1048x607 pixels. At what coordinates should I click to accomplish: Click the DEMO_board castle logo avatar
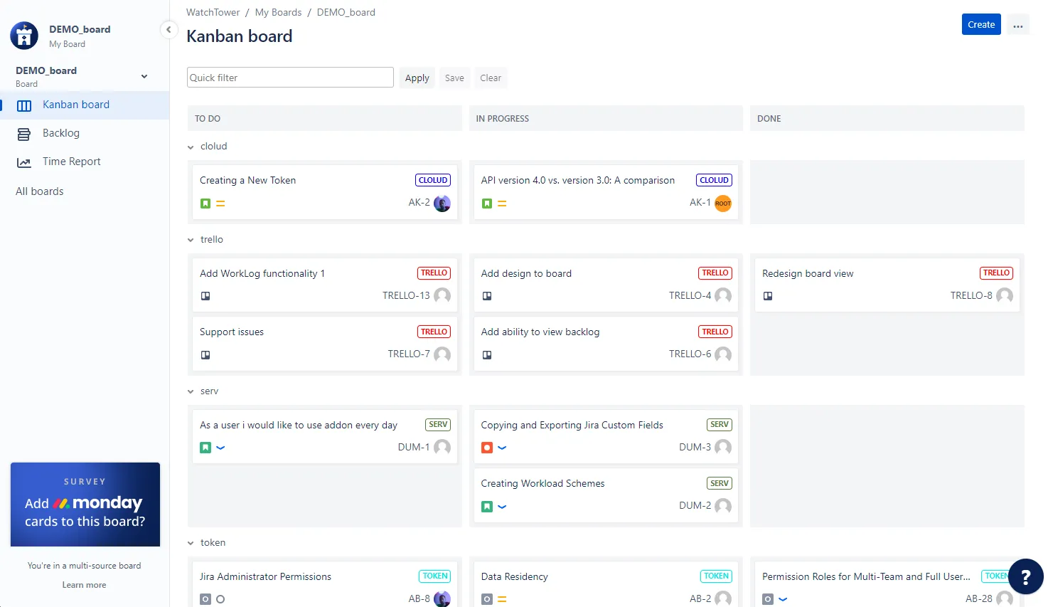(x=24, y=36)
